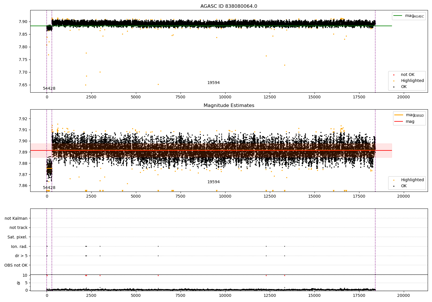432x302 pixels.
Task: Click the green mag AGASC legend line
Action: (398, 16)
